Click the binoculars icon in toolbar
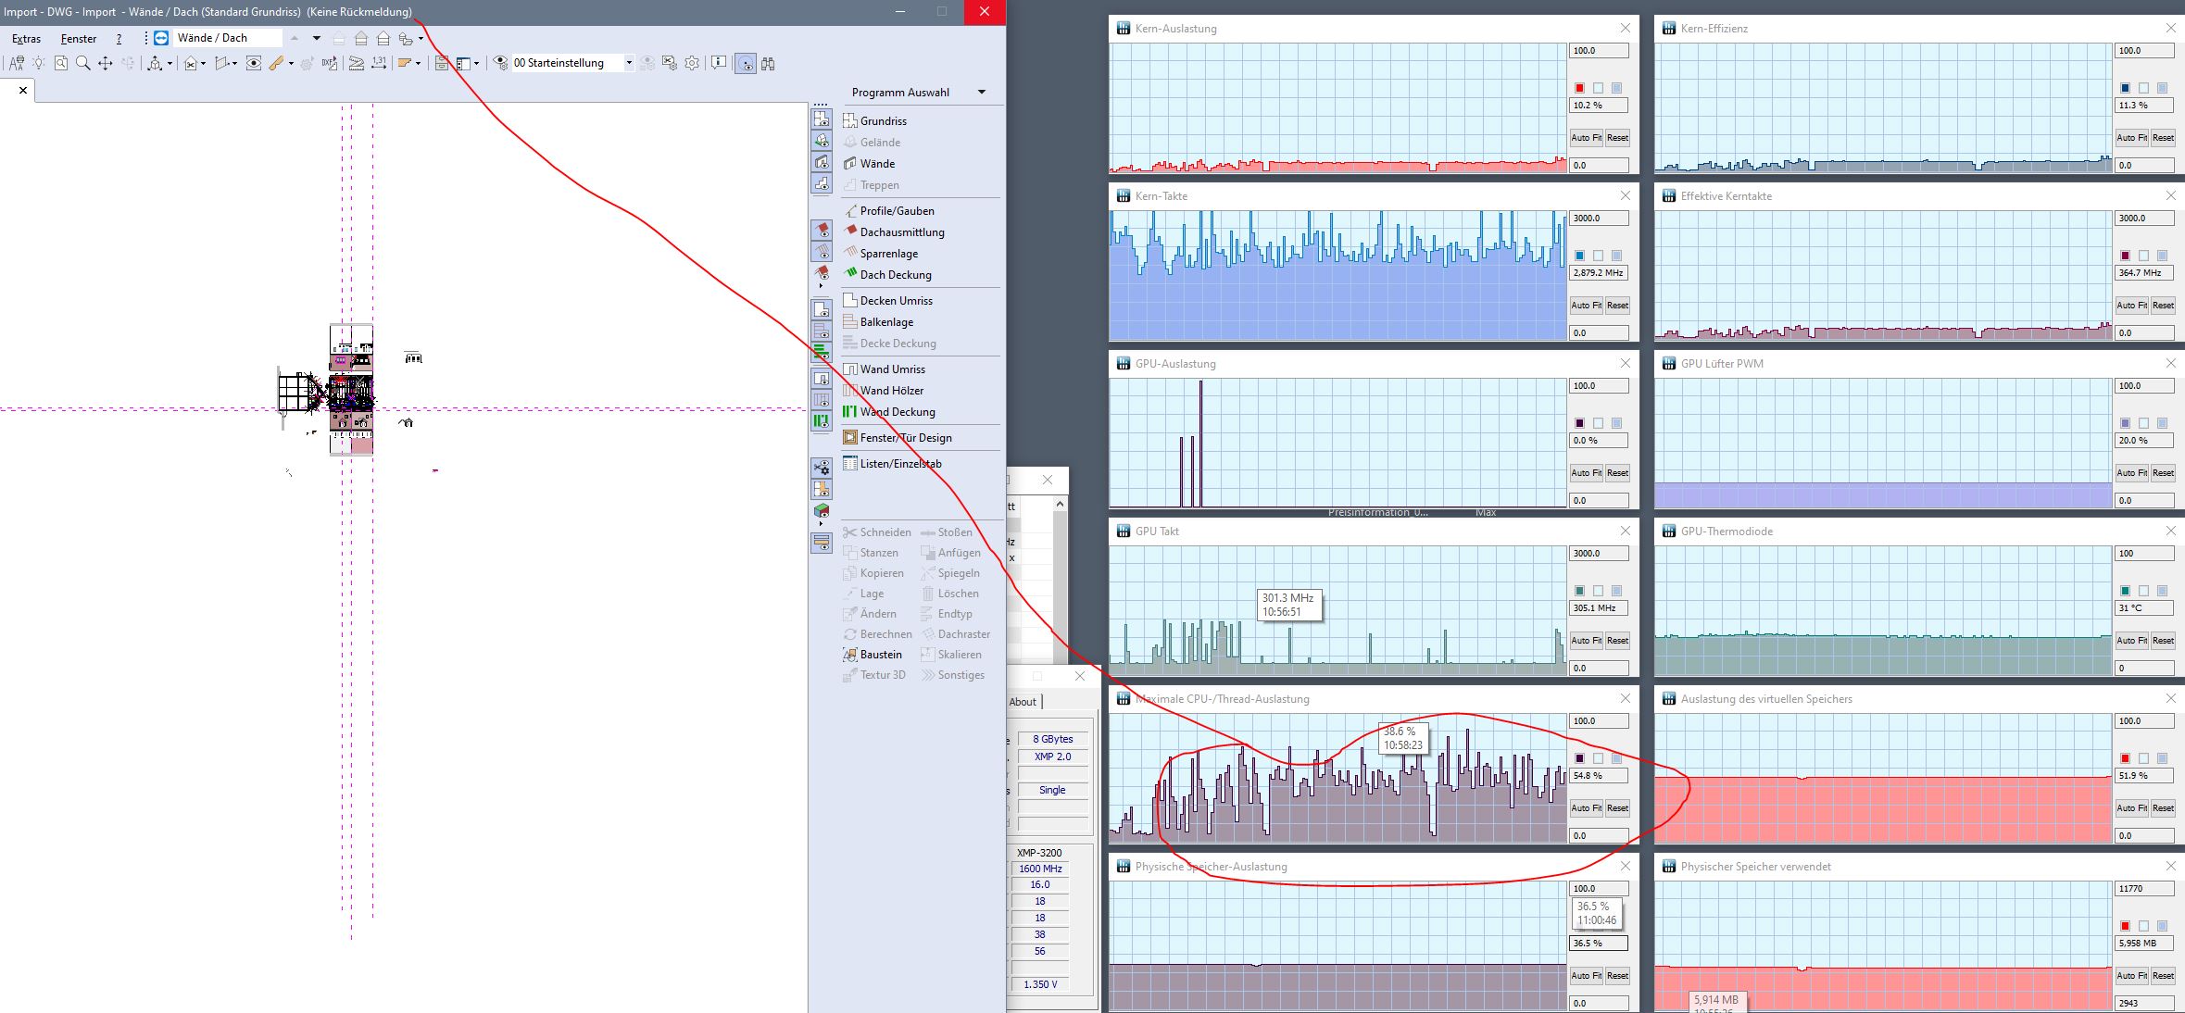 (768, 63)
